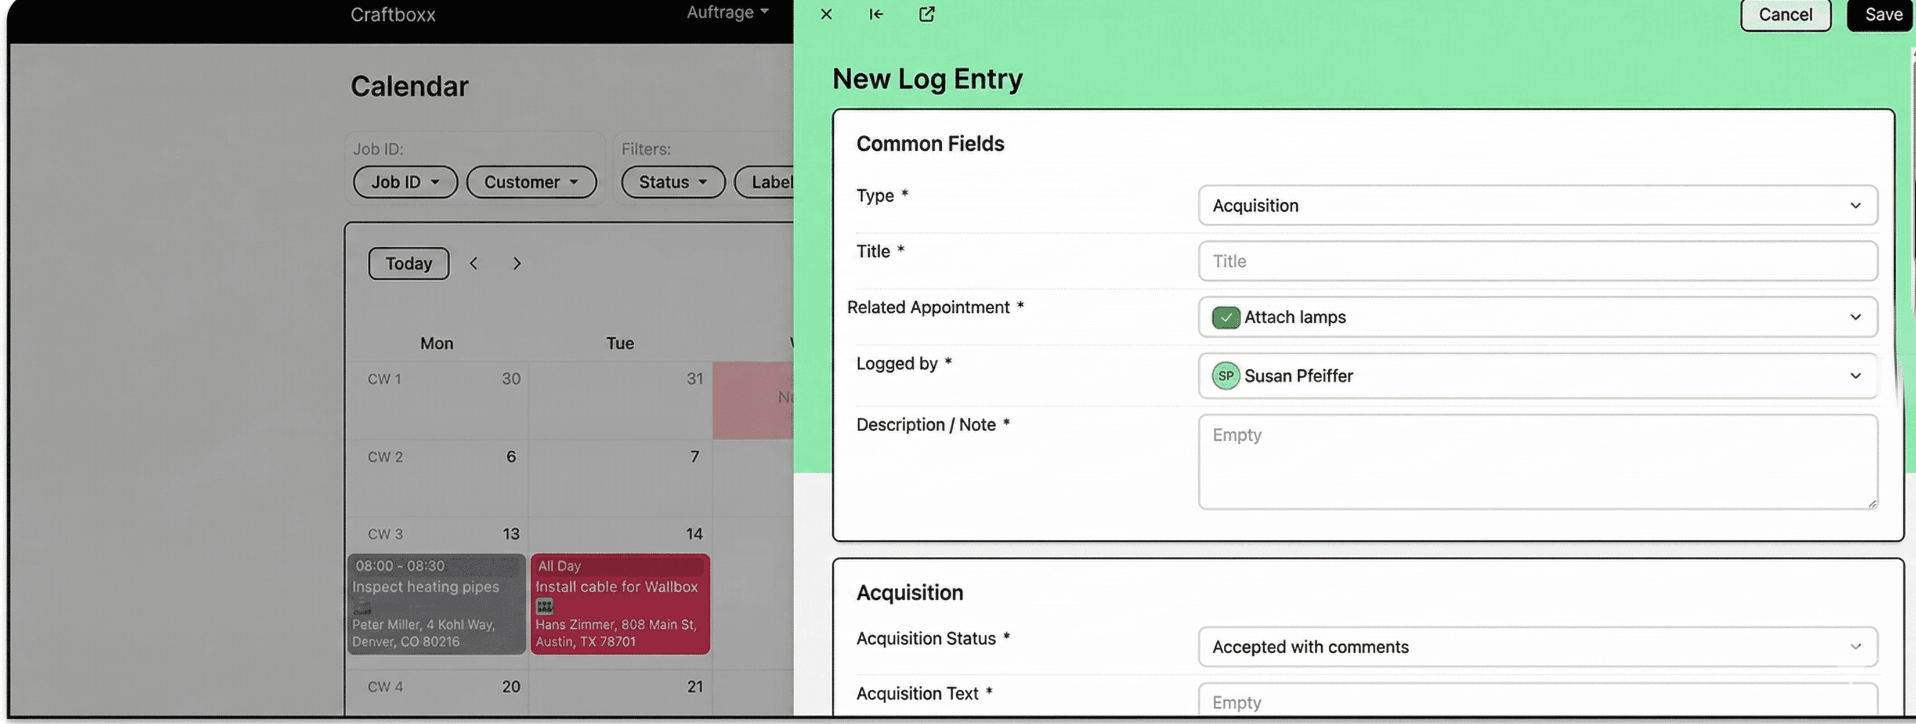
Task: Jump to Today in calendar
Action: pyautogui.click(x=408, y=264)
